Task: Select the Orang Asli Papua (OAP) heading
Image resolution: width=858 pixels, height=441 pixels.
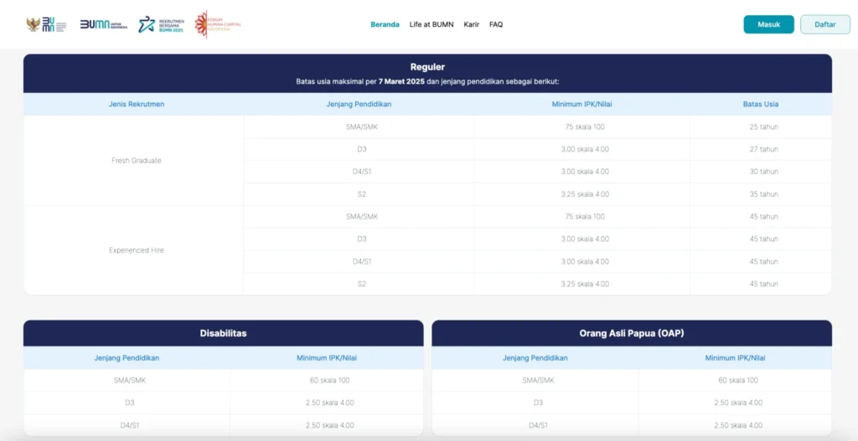Action: pos(632,333)
